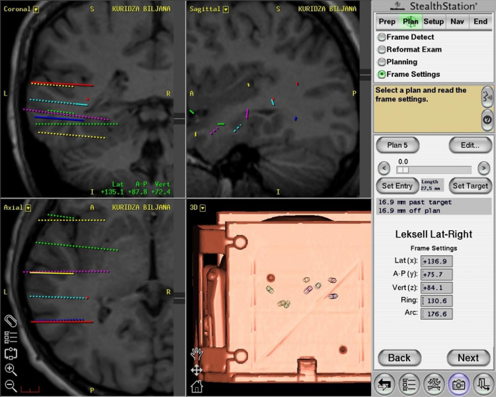Click the paperclip icon in the axial view

[11, 321]
